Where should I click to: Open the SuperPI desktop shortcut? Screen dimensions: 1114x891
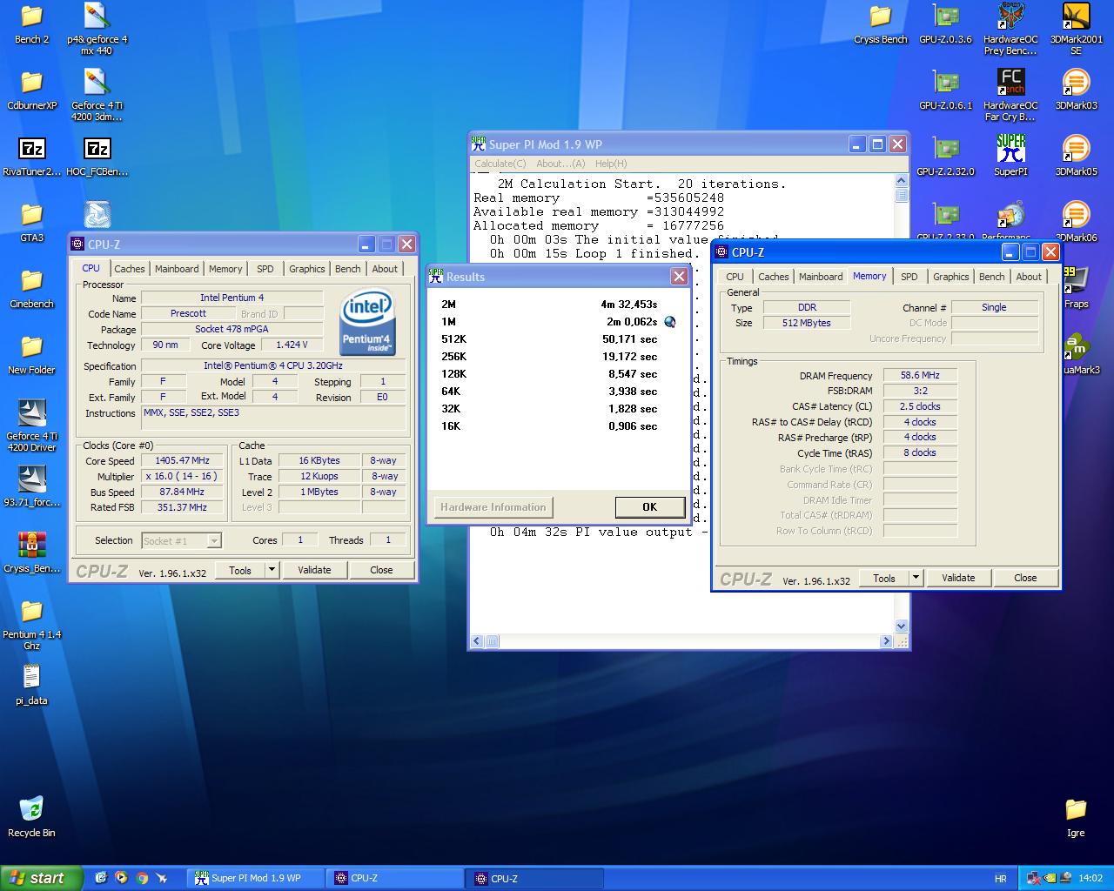click(x=1010, y=151)
